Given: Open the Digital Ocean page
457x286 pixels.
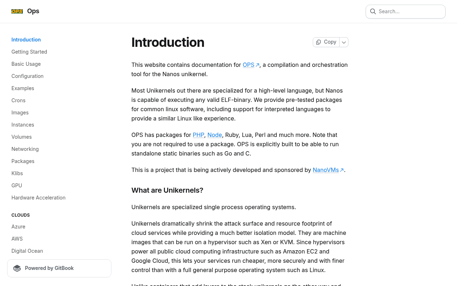Looking at the screenshot, I should click(27, 251).
